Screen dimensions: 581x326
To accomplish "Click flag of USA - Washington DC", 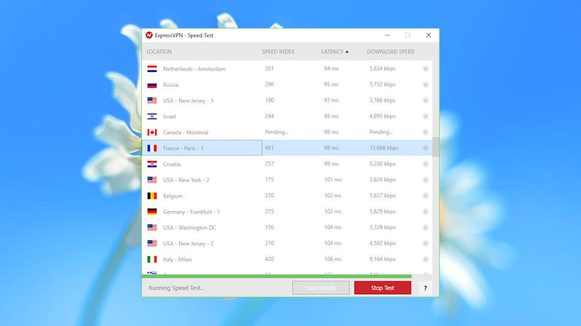I will point(152,227).
